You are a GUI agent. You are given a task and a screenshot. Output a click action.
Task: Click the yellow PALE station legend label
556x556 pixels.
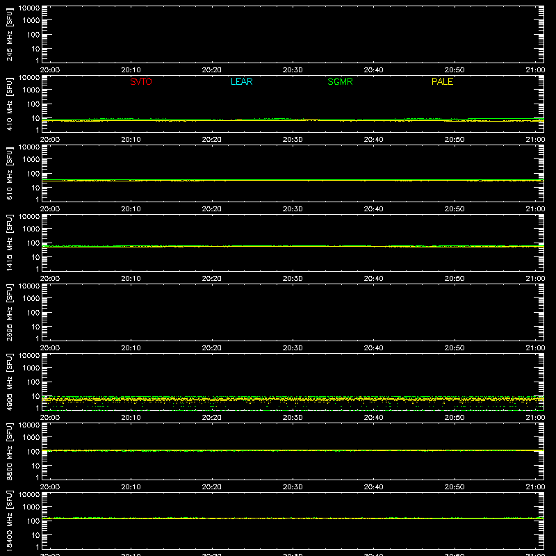(x=442, y=81)
